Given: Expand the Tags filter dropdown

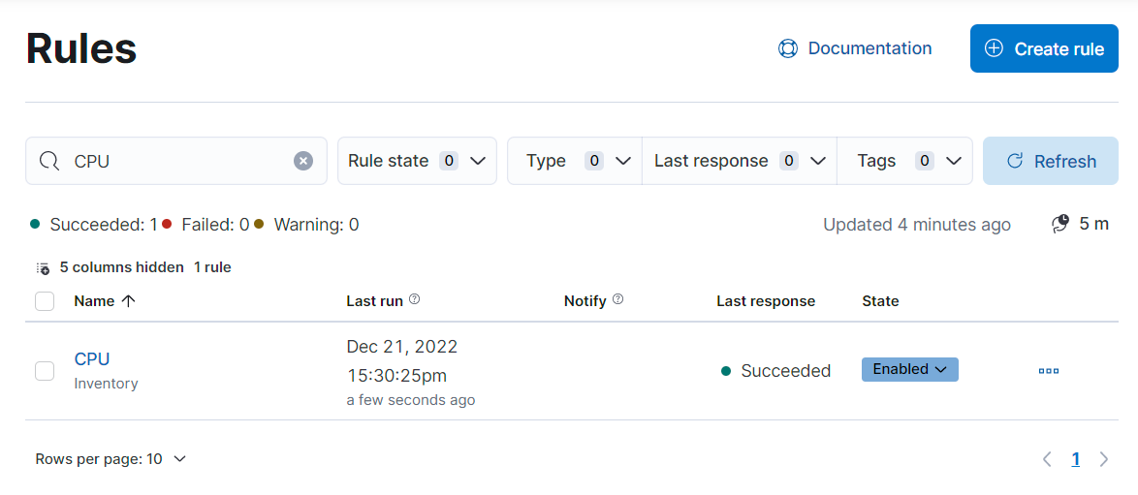Looking at the screenshot, I should click(x=904, y=161).
